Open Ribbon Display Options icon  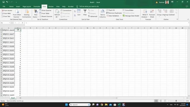[172, 2]
